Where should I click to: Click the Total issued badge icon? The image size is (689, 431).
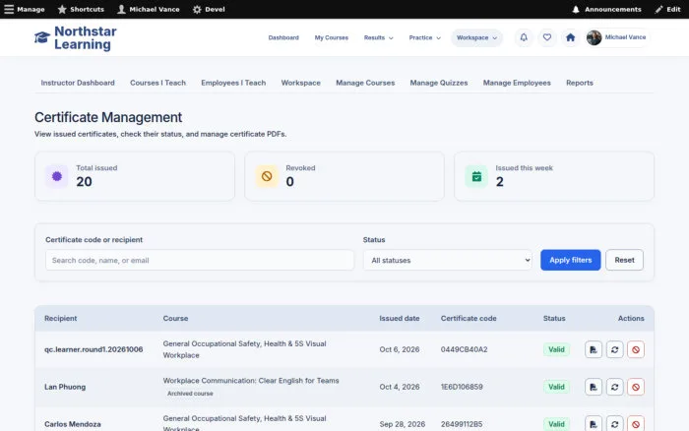coord(57,176)
